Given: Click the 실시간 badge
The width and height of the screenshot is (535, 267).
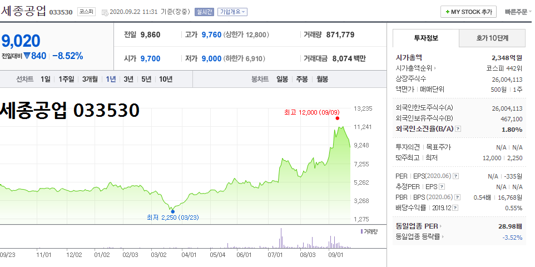Looking at the screenshot, I should (204, 12).
